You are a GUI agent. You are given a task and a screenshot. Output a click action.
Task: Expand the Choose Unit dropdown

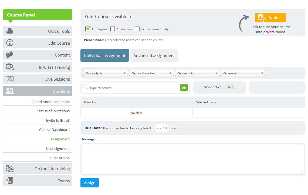pos(197,73)
